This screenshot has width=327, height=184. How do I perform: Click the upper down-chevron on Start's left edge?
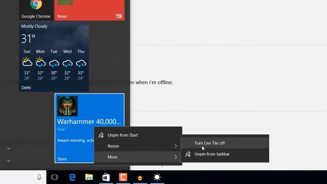coord(9,149)
